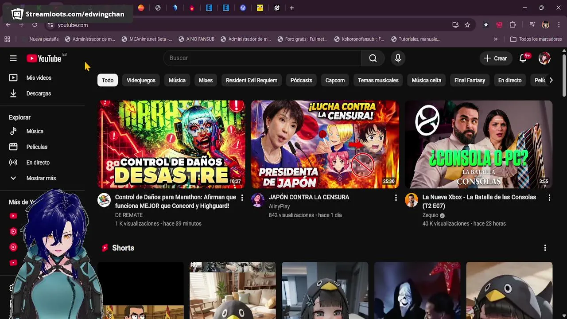This screenshot has height=319, width=567.
Task: Open Nueva pestaña bookmark
Action: (39, 39)
